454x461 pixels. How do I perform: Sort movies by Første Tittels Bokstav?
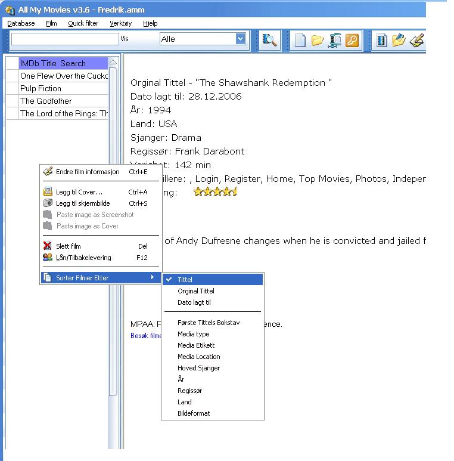click(213, 323)
